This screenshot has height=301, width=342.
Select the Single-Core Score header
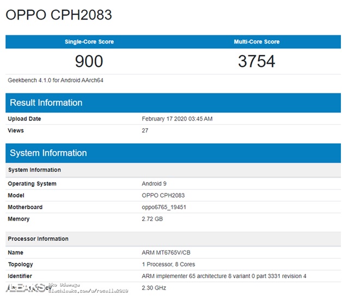click(89, 42)
